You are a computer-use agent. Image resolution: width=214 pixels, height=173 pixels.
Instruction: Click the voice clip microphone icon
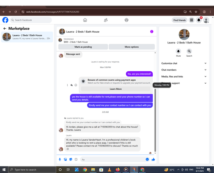click(x=60, y=159)
